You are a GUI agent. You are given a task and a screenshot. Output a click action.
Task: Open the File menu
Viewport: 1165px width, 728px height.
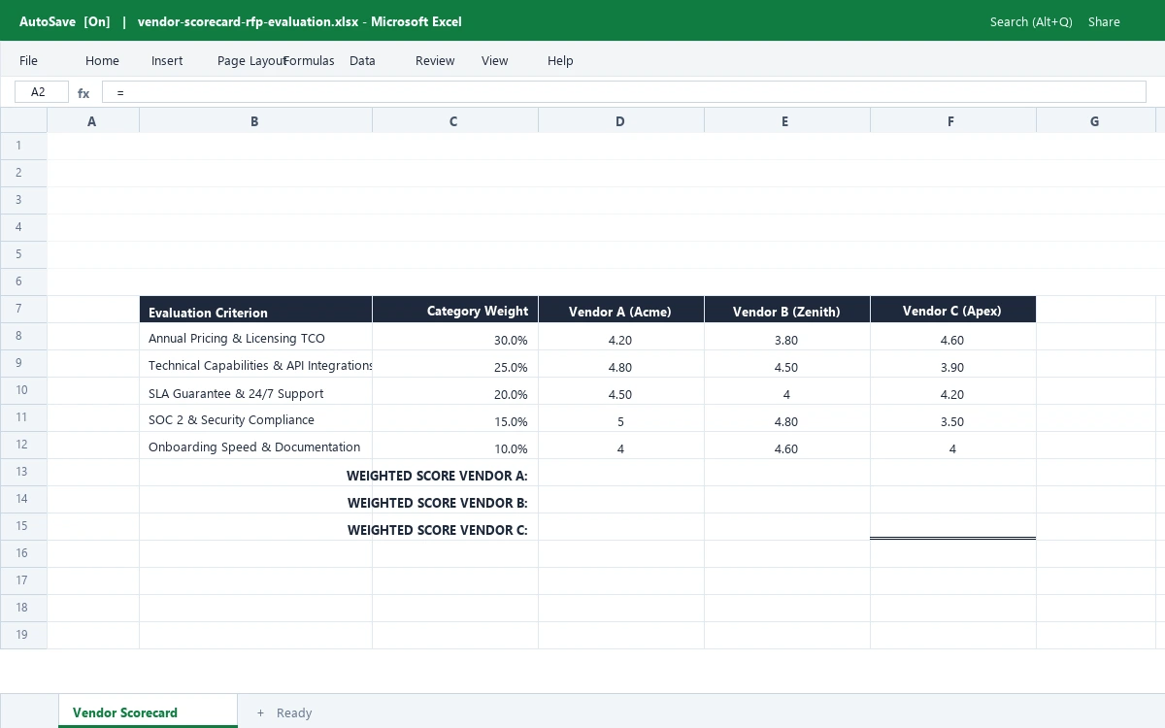28,60
